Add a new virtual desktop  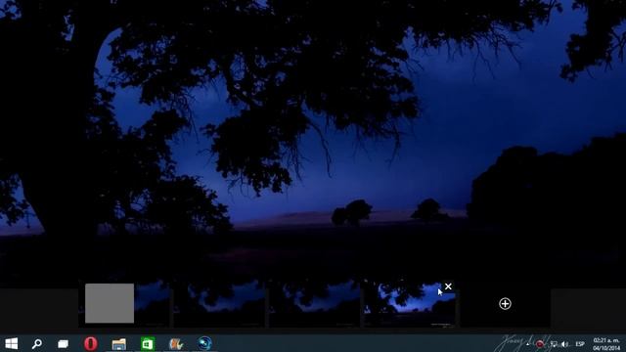pyautogui.click(x=505, y=304)
